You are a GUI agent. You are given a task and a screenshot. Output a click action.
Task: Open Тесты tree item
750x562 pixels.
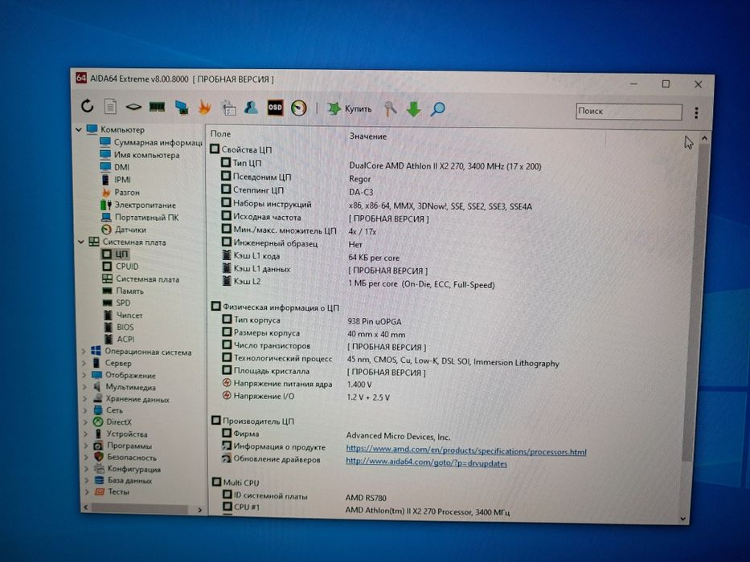(112, 491)
